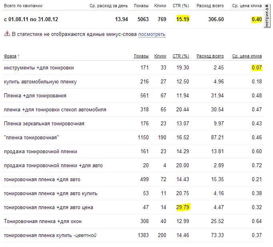Sort phrase table by underlined "Ср. цена клика" header
This screenshot has width=273, height=247.
coord(247,56)
